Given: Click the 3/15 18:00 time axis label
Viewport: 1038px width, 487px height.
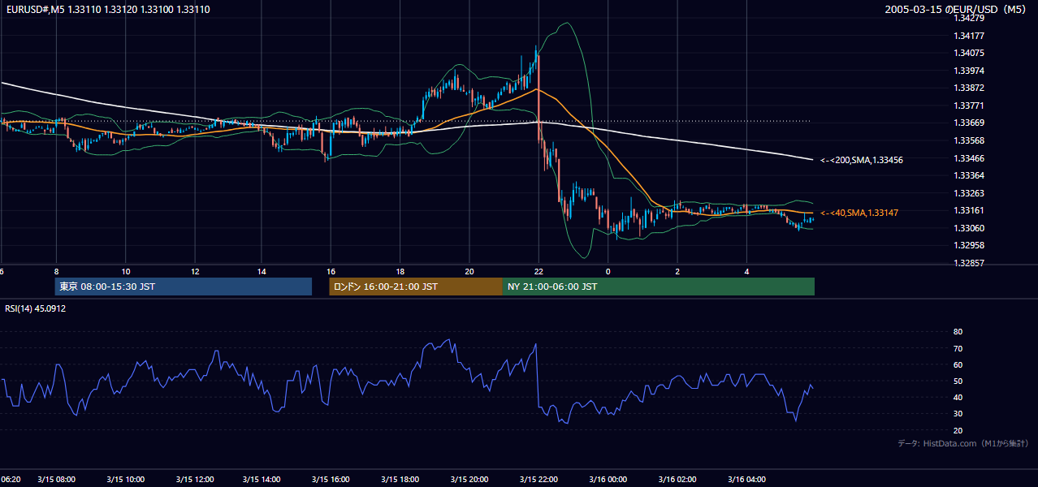Looking at the screenshot, I should [x=400, y=480].
